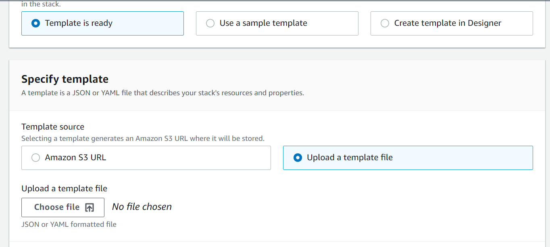Click the Upload a template file field label

(x=64, y=188)
